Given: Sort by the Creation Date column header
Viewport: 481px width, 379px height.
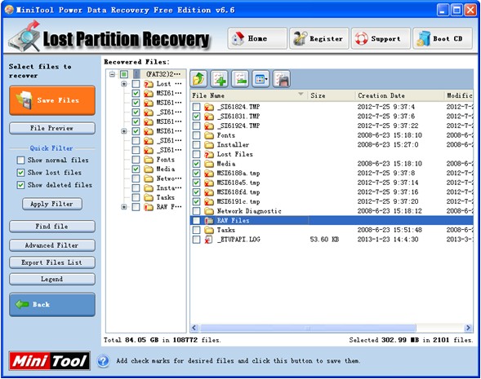Looking at the screenshot, I should (399, 96).
